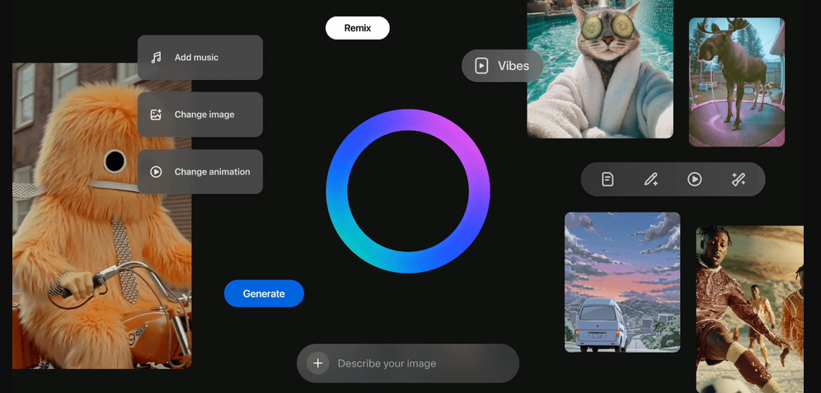
Task: Select the Add music menu option
Action: point(200,58)
